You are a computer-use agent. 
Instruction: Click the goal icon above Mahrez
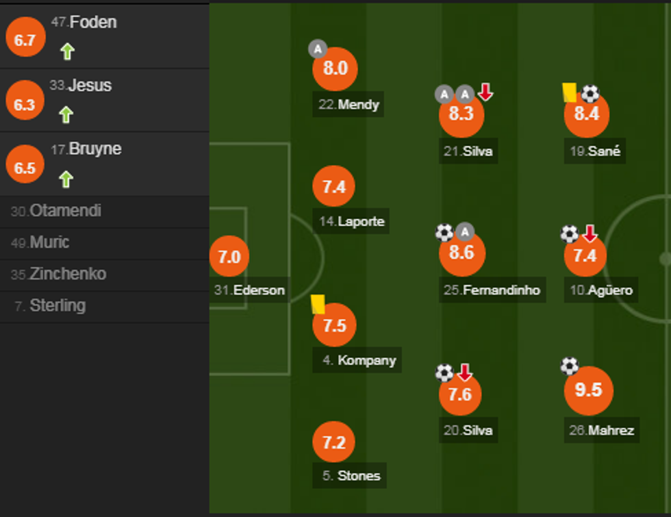coord(570,366)
